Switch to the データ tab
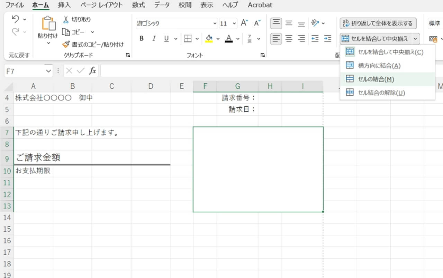Viewport: 443px width, 278px height. (162, 5)
